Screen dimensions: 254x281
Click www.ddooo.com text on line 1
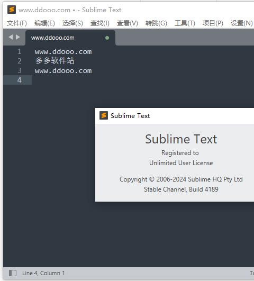coord(63,52)
